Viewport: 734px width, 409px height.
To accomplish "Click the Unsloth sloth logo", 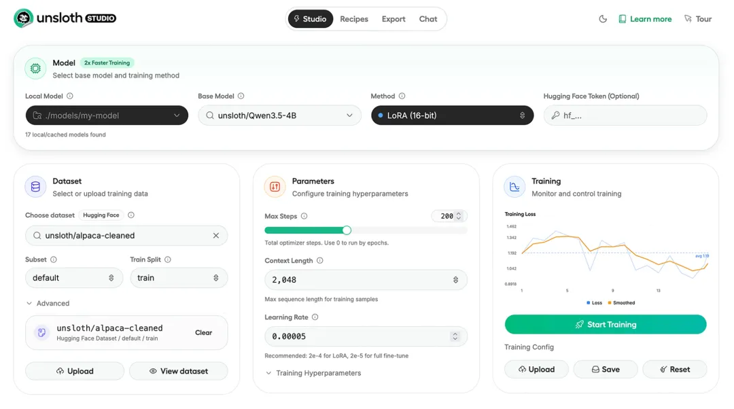I will pyautogui.click(x=23, y=18).
